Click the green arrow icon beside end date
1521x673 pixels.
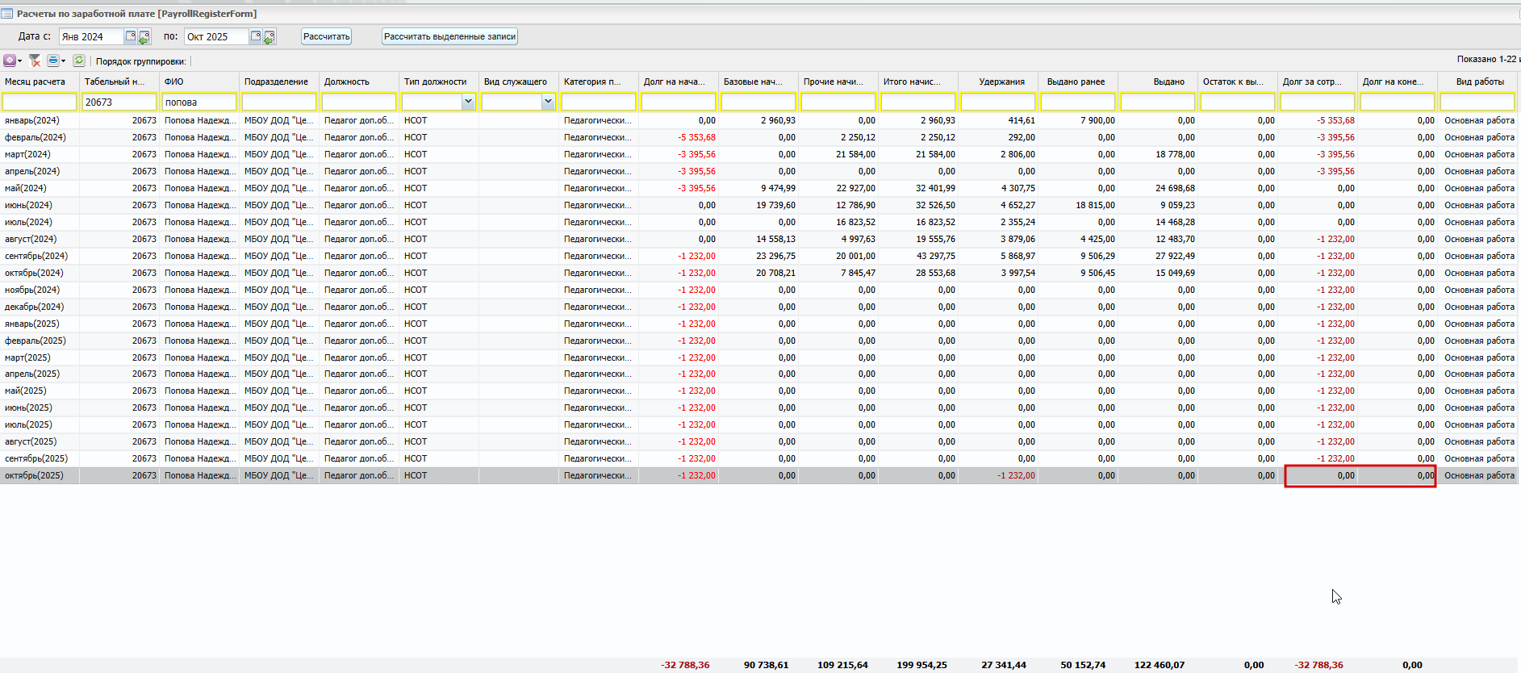(270, 37)
